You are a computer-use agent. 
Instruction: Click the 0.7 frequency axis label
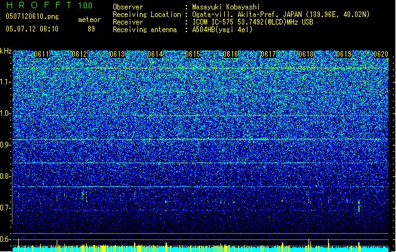[4, 208]
